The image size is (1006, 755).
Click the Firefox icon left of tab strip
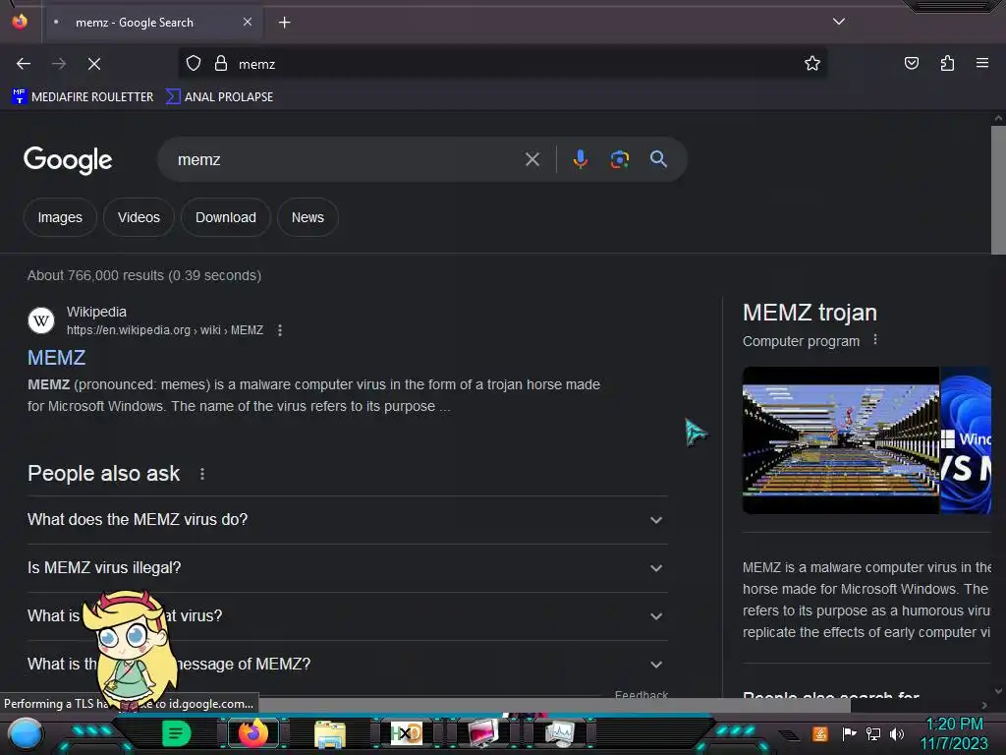(x=20, y=22)
